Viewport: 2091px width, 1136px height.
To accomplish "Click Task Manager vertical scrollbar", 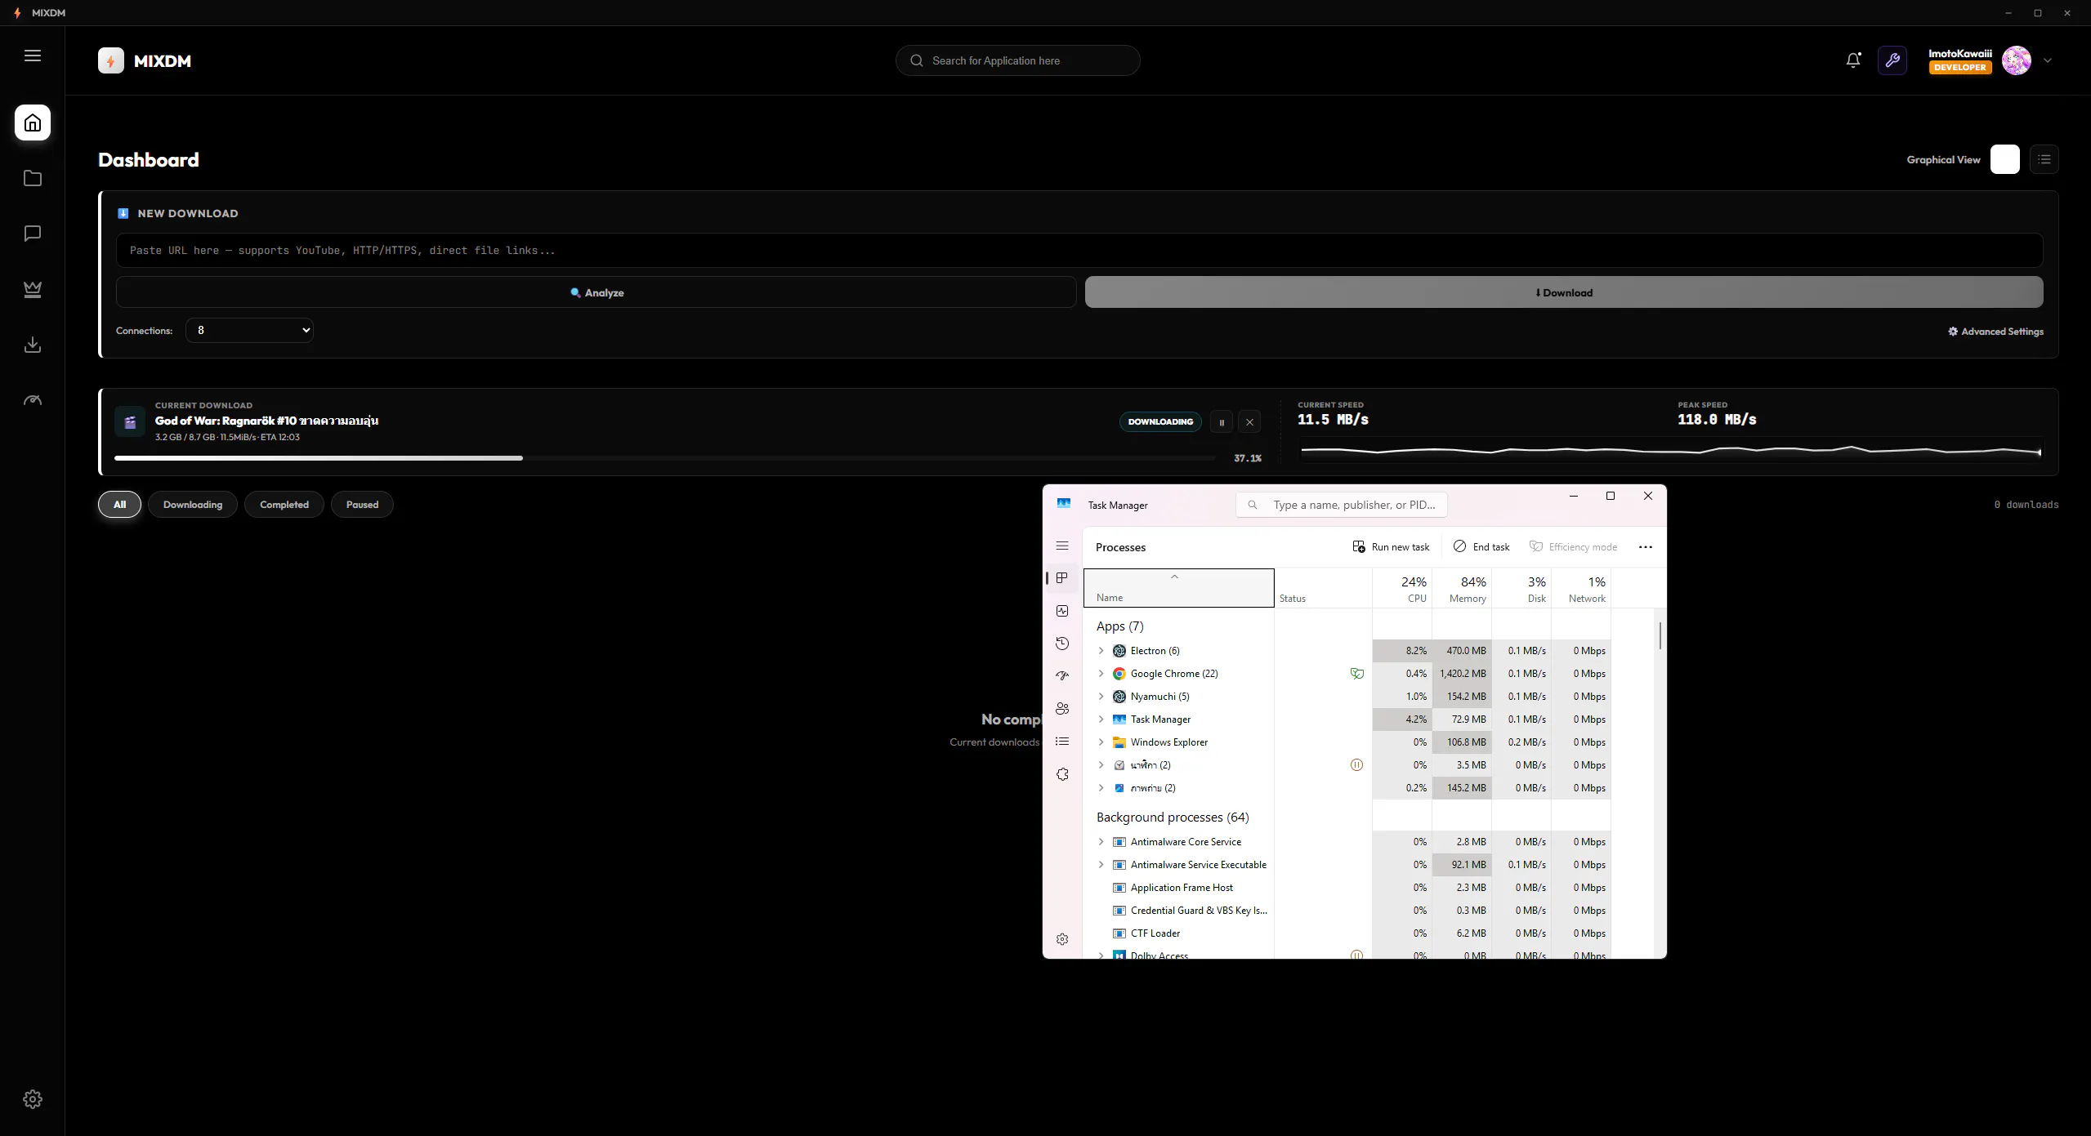I will tap(1660, 635).
